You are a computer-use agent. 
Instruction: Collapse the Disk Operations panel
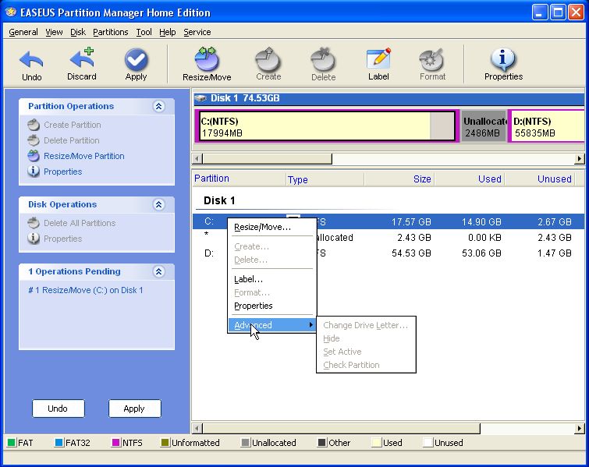pos(158,204)
